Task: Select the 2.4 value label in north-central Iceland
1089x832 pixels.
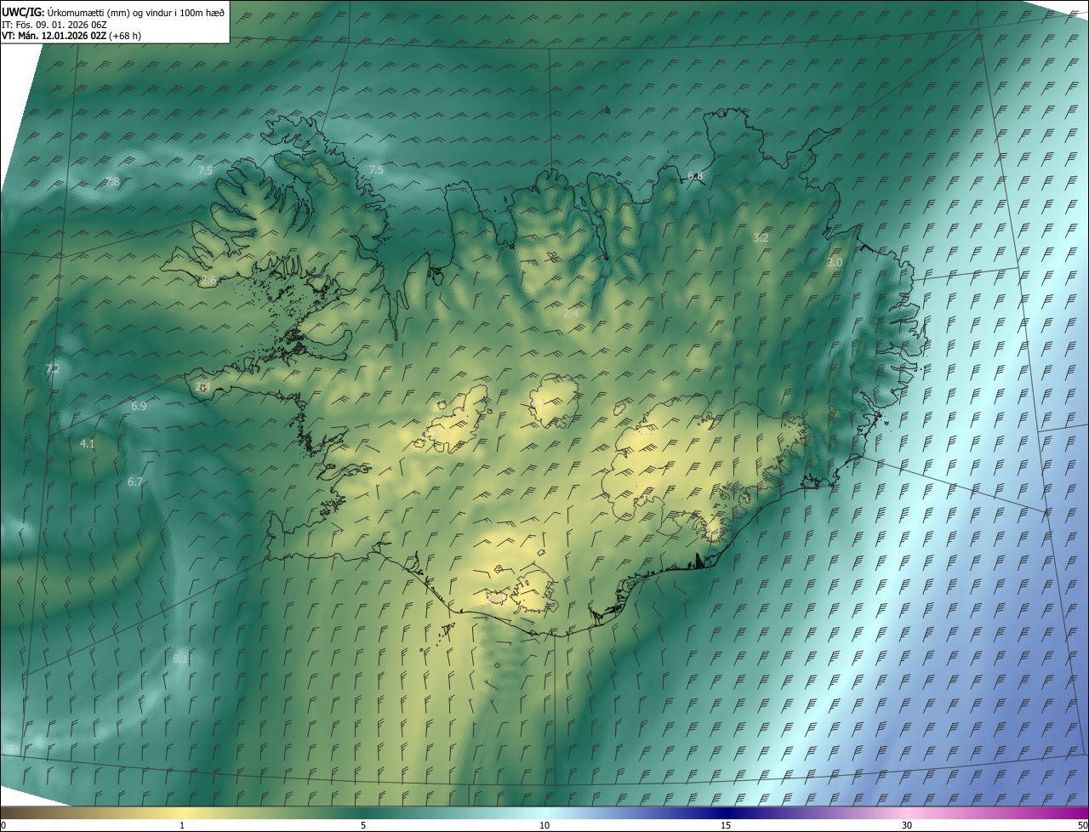Action: click(x=571, y=314)
